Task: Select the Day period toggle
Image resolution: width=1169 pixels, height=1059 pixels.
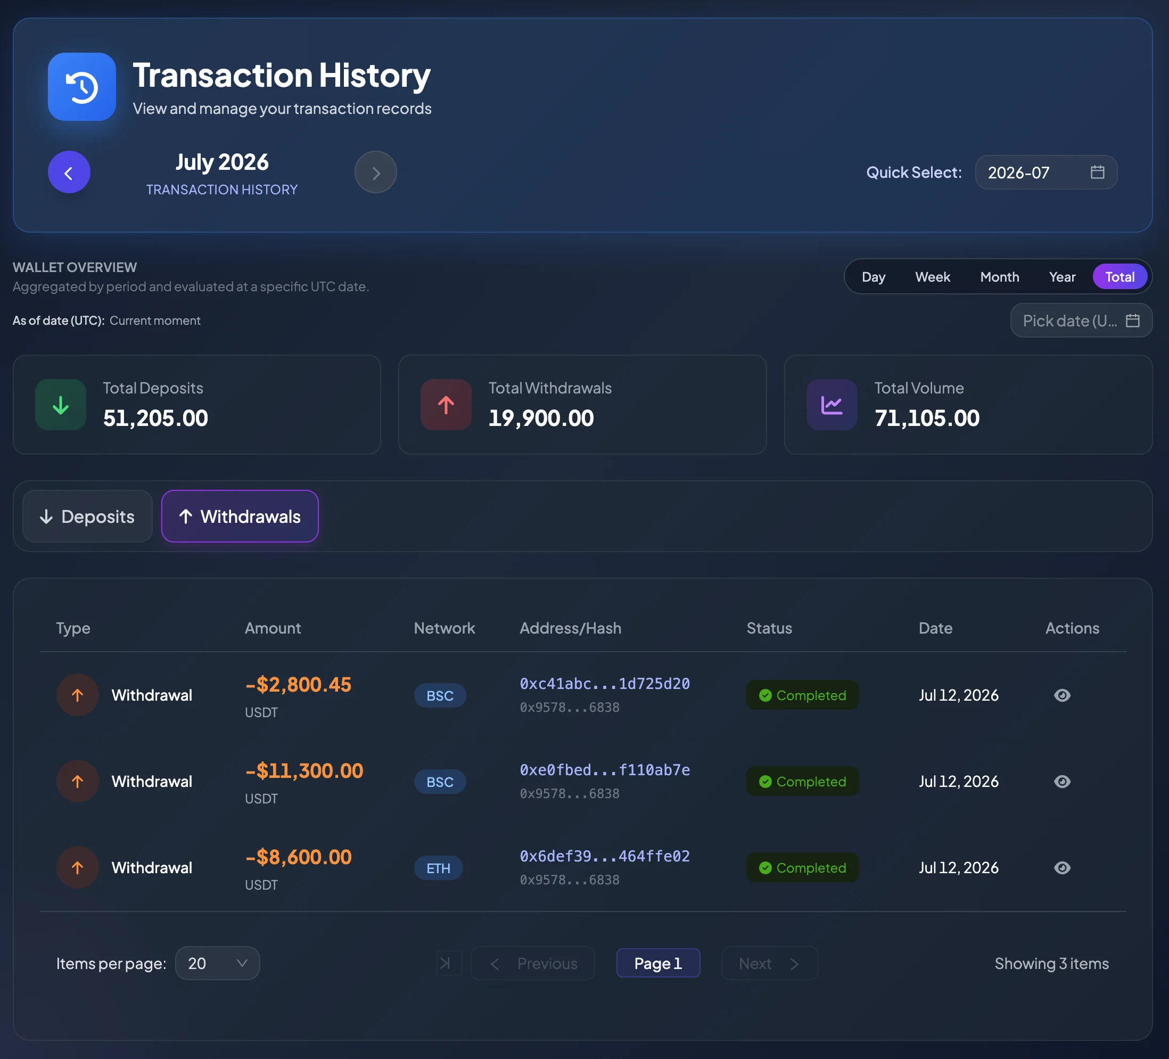Action: click(873, 277)
